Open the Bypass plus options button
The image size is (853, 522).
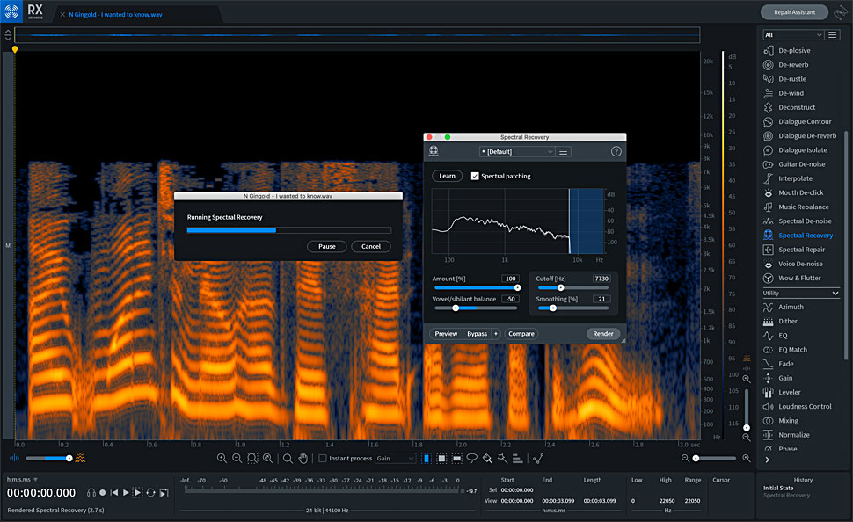point(496,334)
